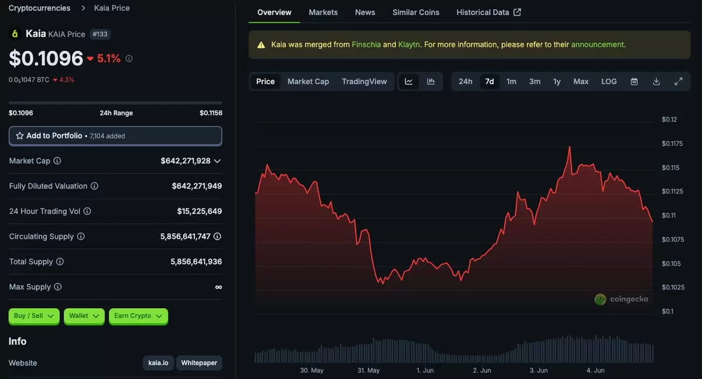This screenshot has height=379, width=702.
Task: Click the Kaia coin logo
Action: [x=15, y=34]
